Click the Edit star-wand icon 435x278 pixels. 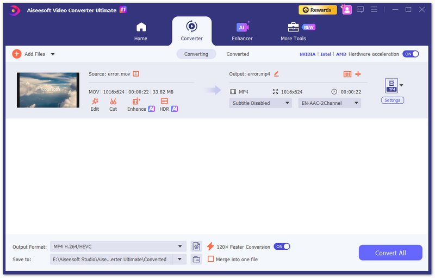[95, 102]
